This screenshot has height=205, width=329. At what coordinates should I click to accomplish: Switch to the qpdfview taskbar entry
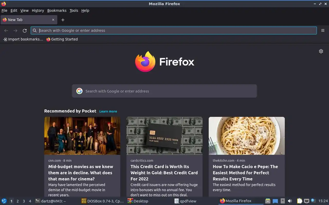coord(195,201)
